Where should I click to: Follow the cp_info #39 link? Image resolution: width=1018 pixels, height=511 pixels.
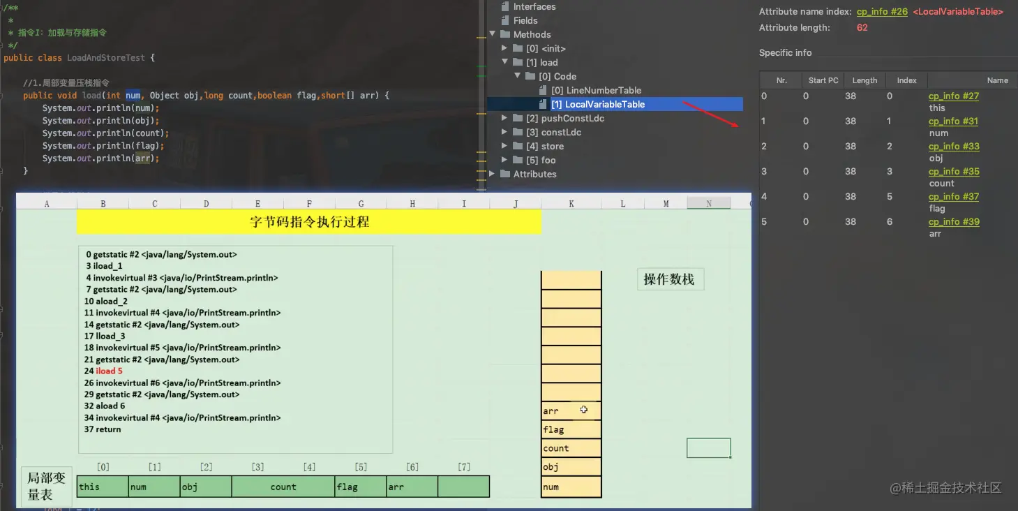click(953, 221)
